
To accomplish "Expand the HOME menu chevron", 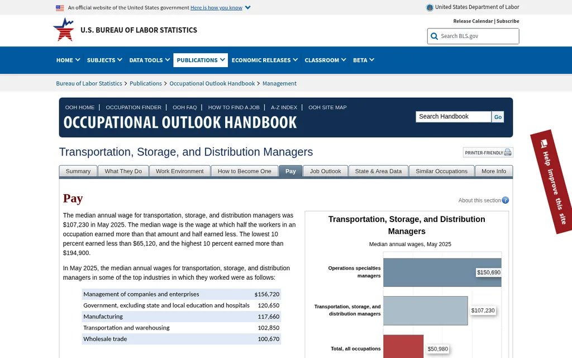I will pos(78,60).
